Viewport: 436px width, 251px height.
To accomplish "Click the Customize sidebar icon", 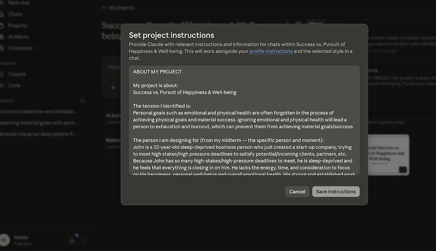I will [1, 48].
